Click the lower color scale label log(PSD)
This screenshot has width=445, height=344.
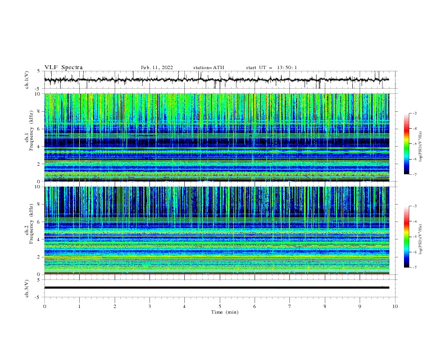pos(421,239)
